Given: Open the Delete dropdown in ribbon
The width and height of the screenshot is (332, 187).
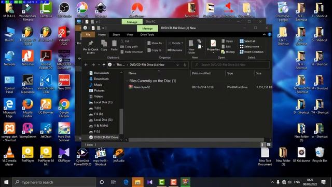Looking at the screenshot, I should tap(175, 43).
